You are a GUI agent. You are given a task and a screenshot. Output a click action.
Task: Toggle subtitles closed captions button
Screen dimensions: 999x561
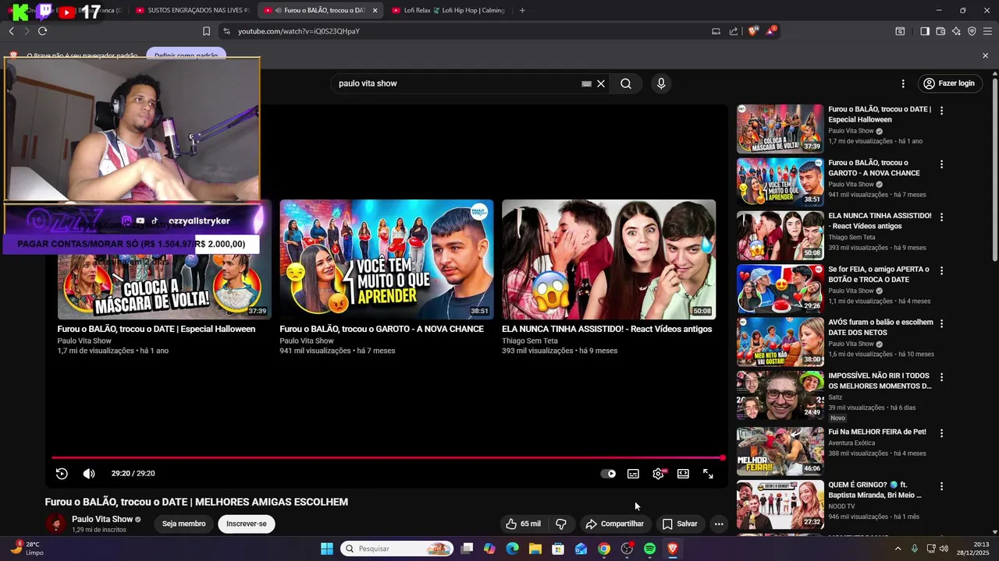(x=633, y=474)
